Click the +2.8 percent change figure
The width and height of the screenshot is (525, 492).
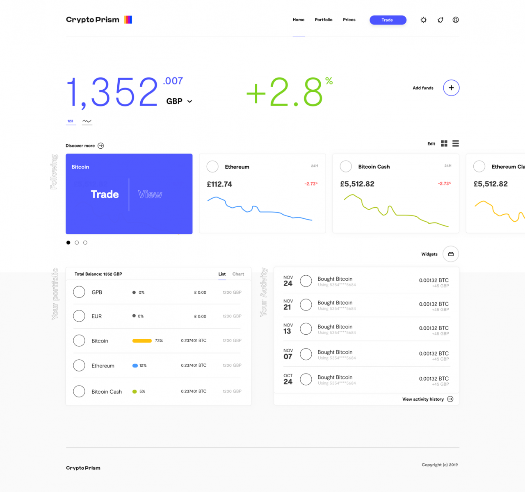coord(289,92)
